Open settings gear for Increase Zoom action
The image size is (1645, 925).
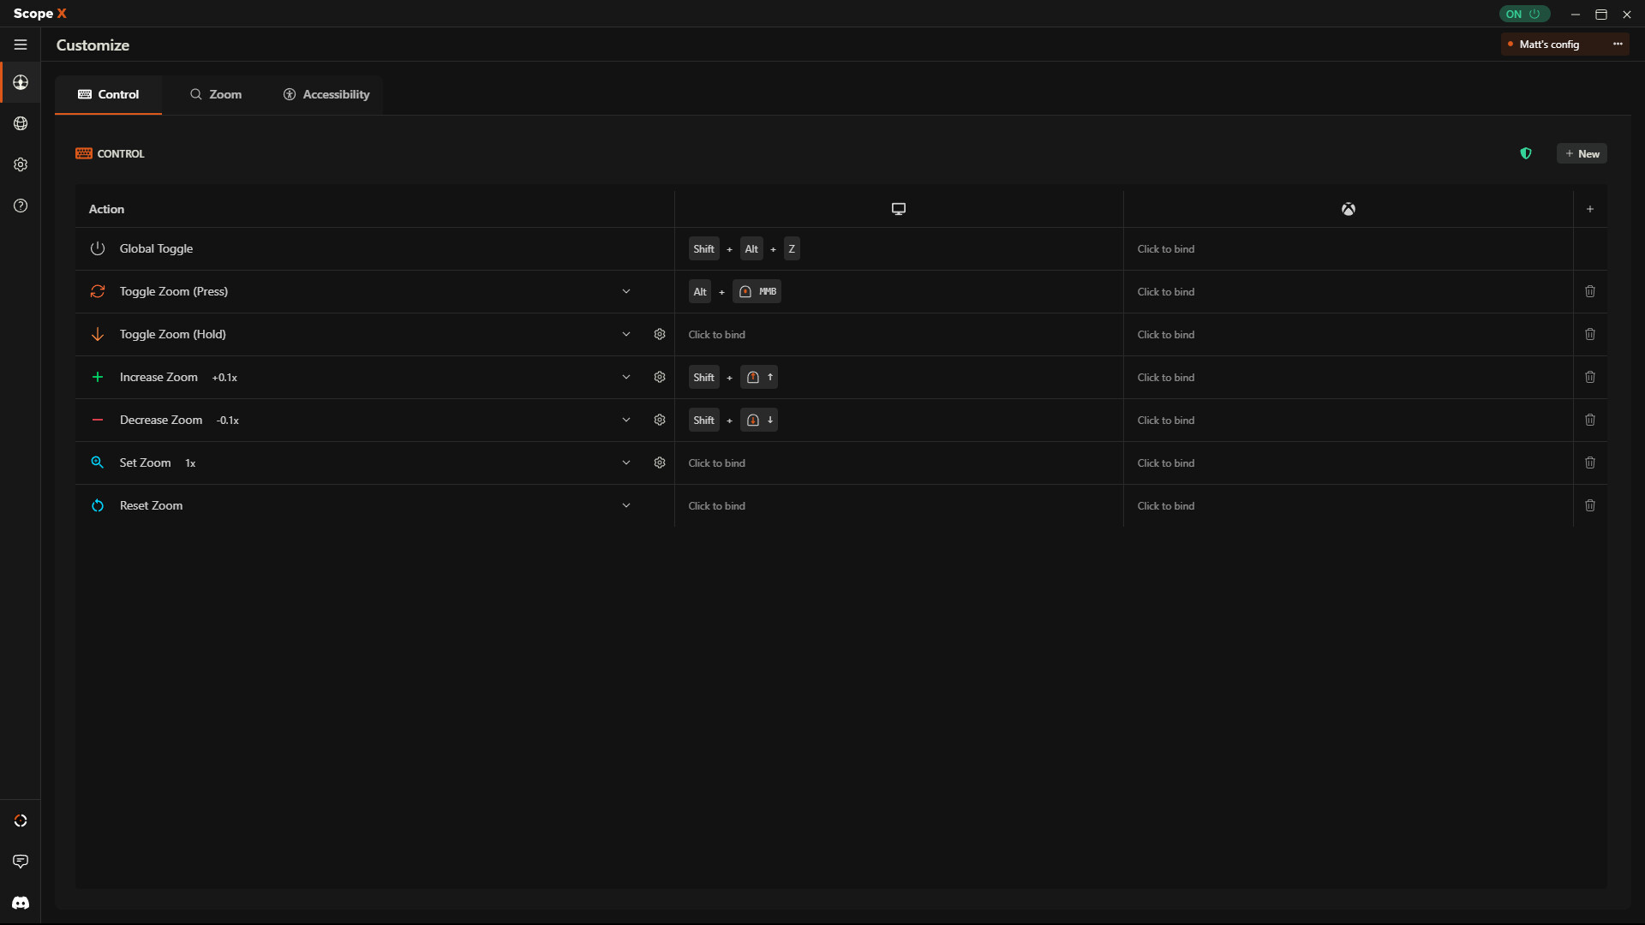660,377
